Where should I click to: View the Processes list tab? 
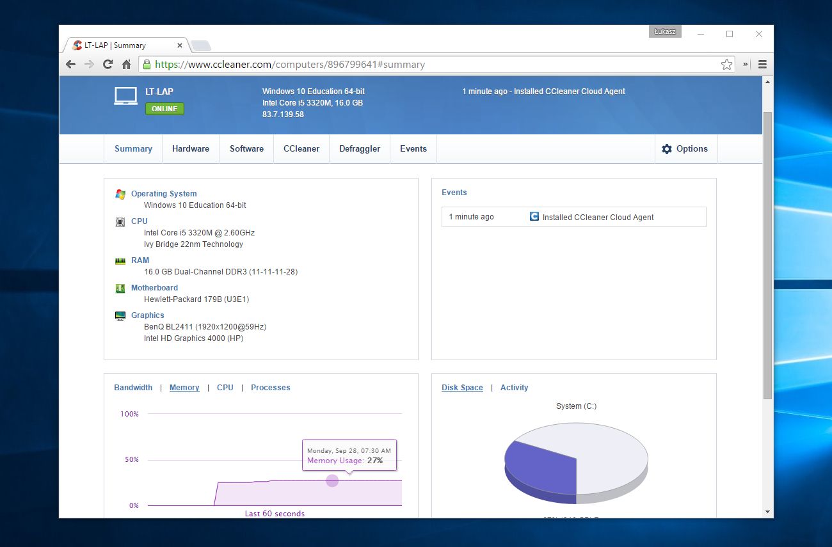pos(271,388)
